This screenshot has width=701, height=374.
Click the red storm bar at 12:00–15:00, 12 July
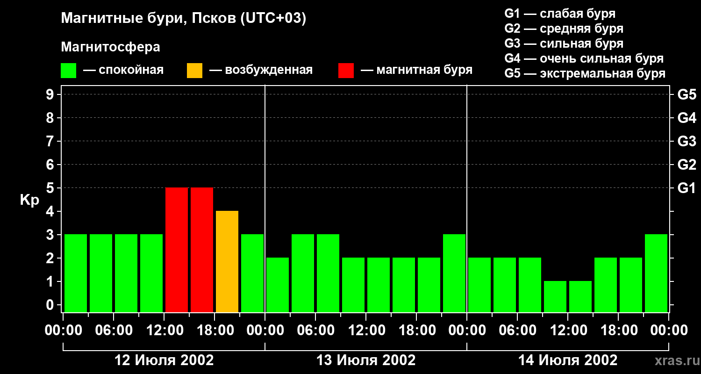pyautogui.click(x=177, y=250)
